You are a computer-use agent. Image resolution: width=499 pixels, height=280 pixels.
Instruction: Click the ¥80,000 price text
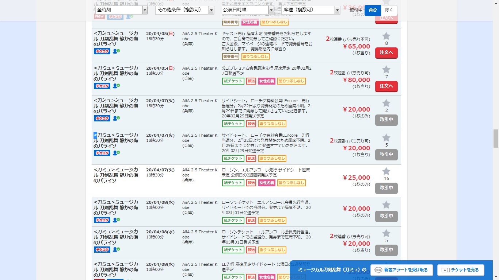[x=356, y=80]
